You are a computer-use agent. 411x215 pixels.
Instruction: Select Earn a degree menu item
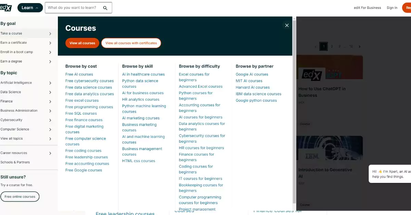pos(29,61)
